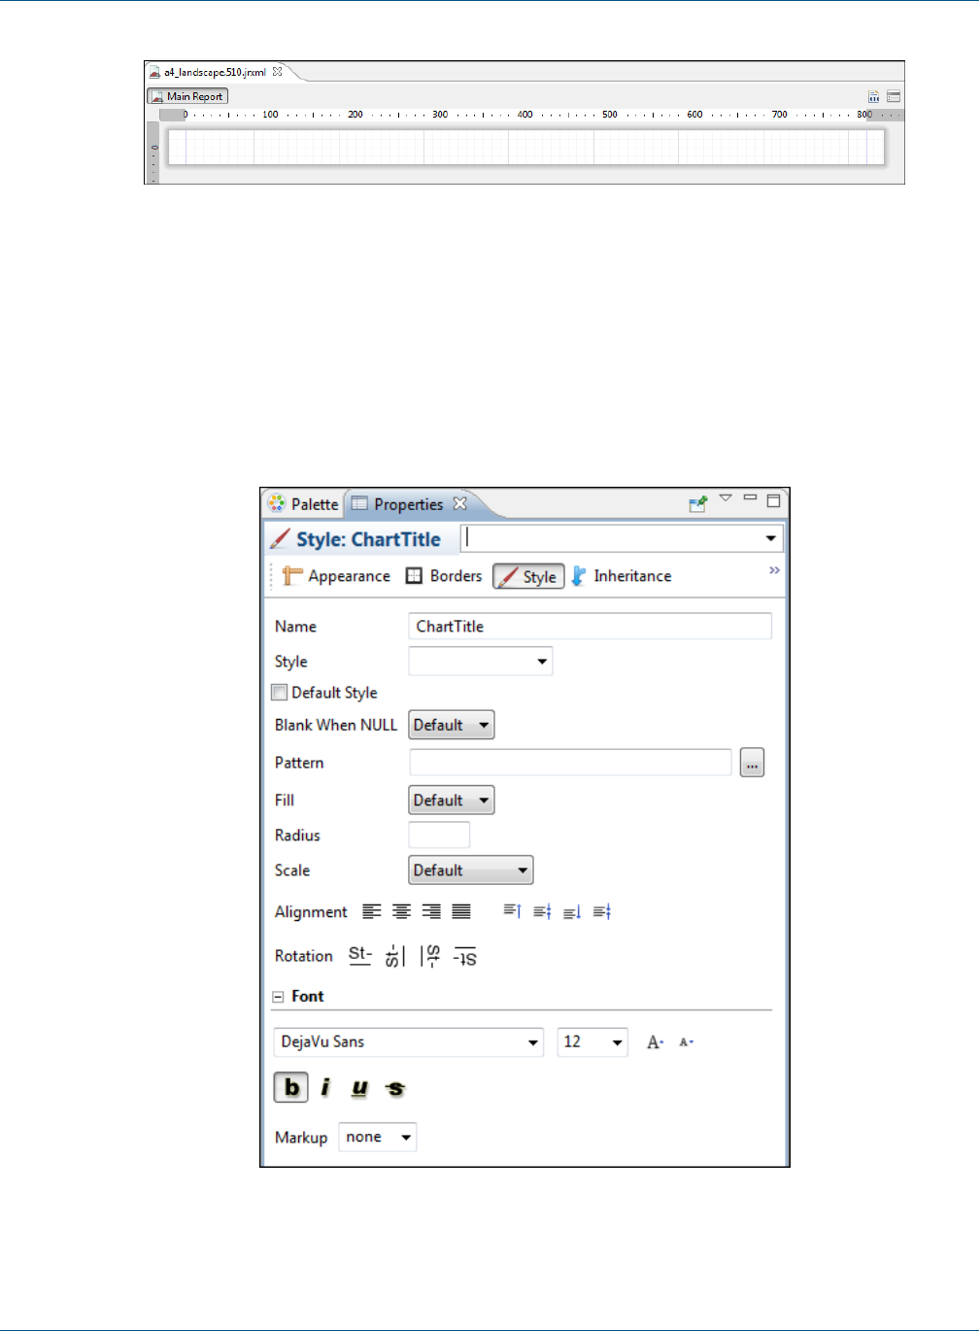Screen dimensions: 980x1331
Task: Decrease font size with small A icon
Action: click(x=686, y=1042)
